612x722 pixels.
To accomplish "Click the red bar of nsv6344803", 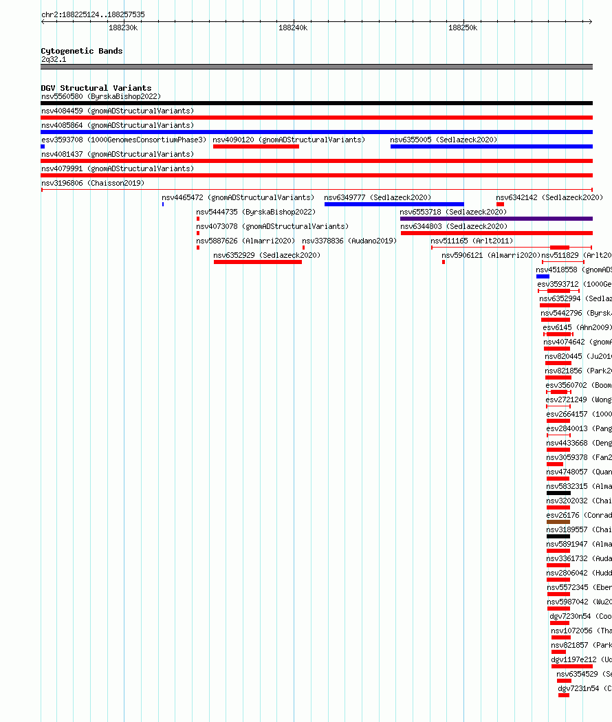I will click(497, 233).
